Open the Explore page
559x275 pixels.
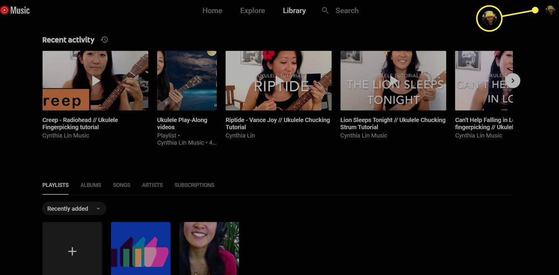click(x=252, y=10)
